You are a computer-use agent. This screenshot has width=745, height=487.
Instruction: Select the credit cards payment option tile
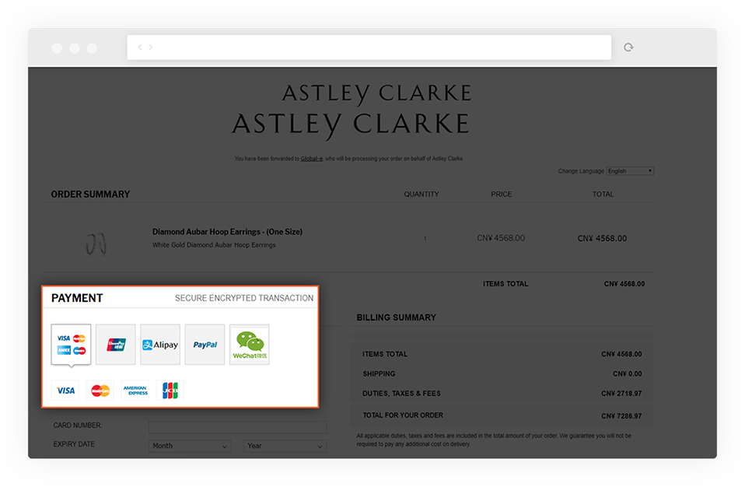tap(71, 345)
